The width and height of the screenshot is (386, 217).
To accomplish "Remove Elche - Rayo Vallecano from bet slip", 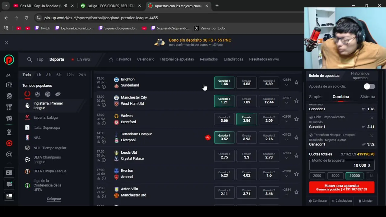I will [372, 118].
